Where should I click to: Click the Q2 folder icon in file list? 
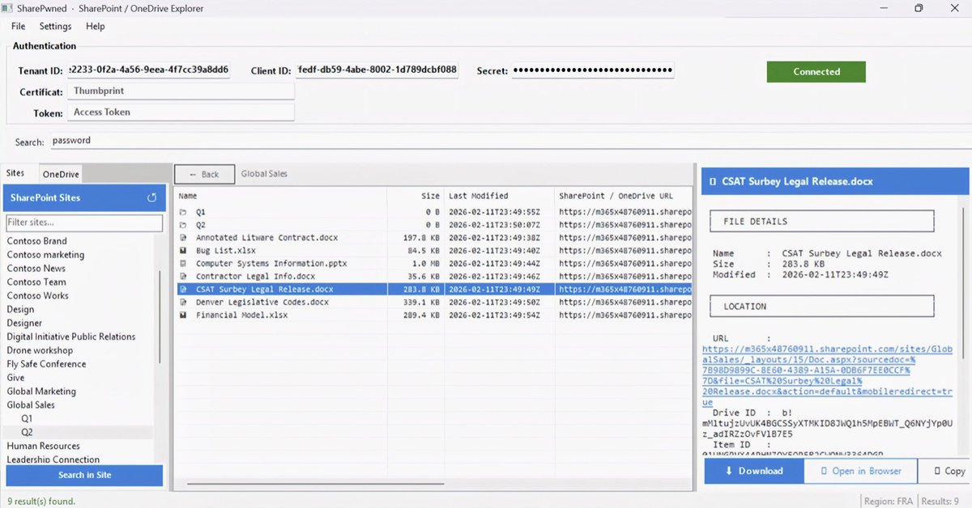(182, 225)
